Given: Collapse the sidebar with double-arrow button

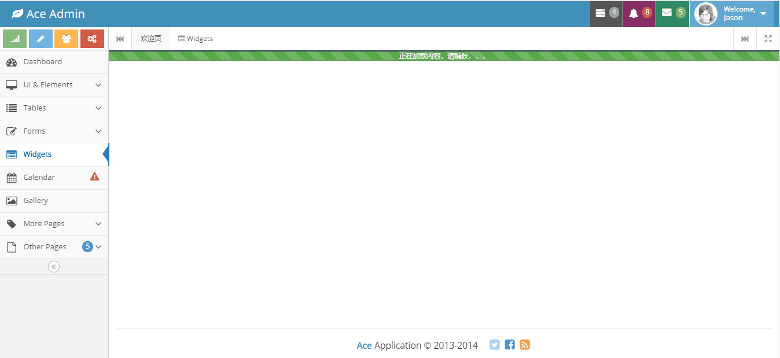Looking at the screenshot, I should coord(54,267).
